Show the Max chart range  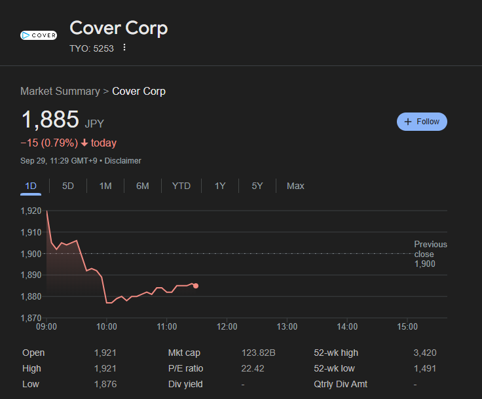point(295,186)
